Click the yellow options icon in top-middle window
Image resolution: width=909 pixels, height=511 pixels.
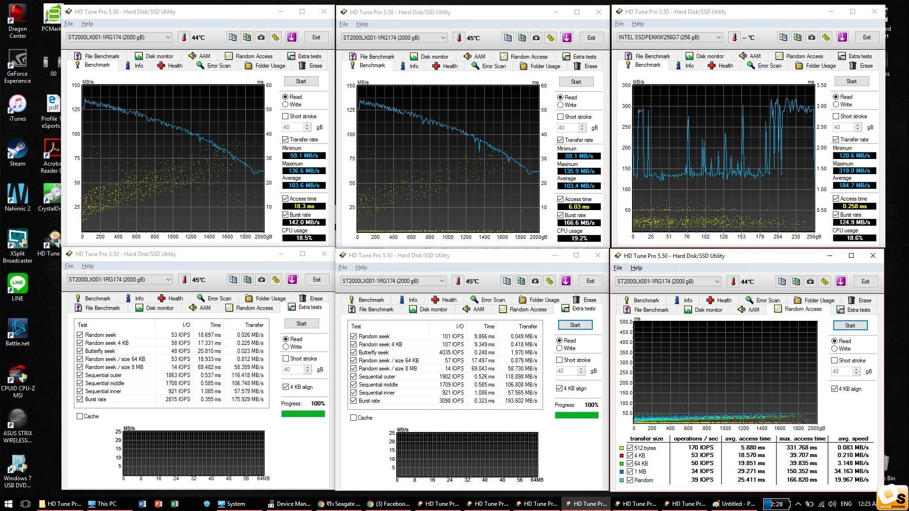click(550, 38)
